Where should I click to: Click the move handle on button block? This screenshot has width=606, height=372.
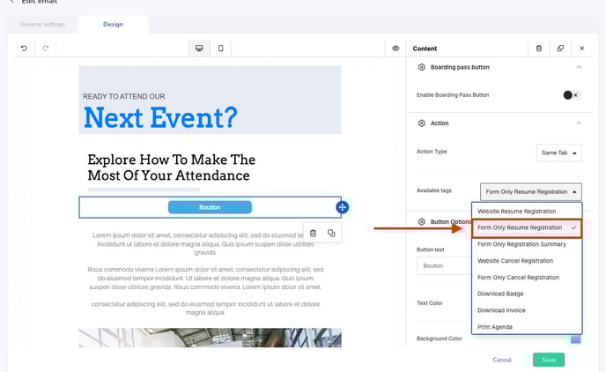(342, 207)
